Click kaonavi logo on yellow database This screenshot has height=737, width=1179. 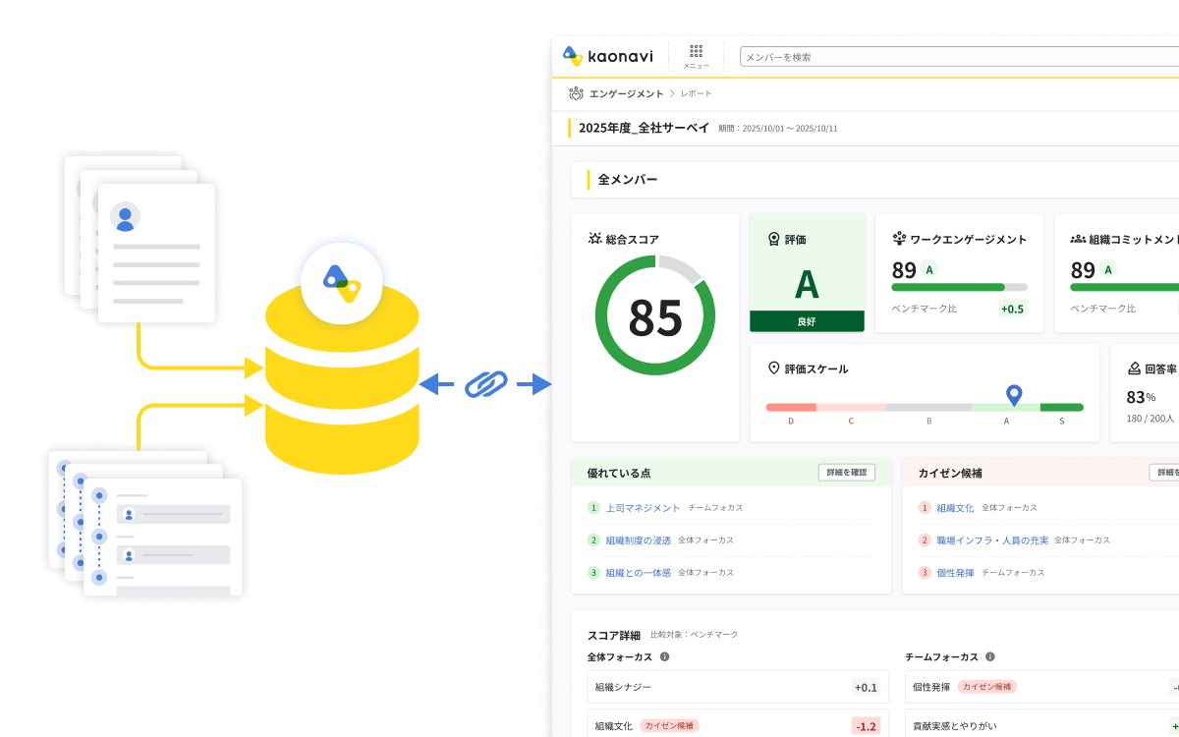(x=342, y=282)
